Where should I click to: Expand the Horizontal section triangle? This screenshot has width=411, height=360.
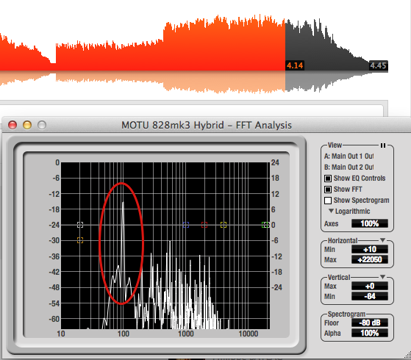point(382,240)
